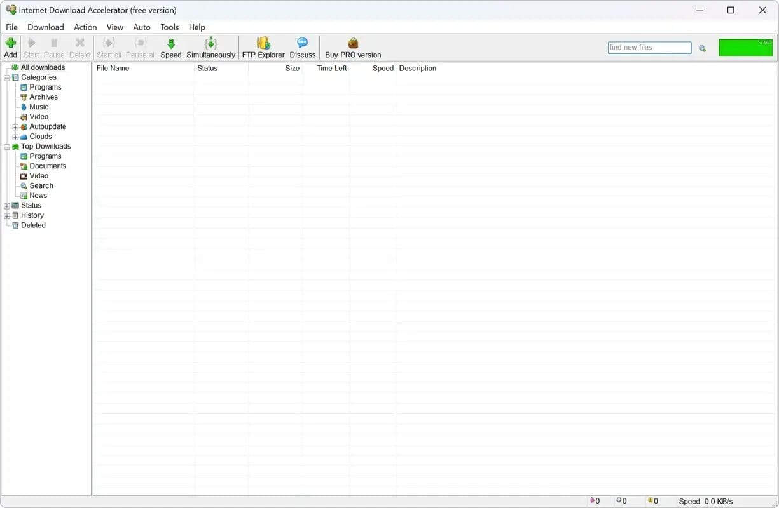Viewport: 779px width, 508px height.
Task: Click the Discuss speech bubble icon
Action: pyautogui.click(x=302, y=43)
